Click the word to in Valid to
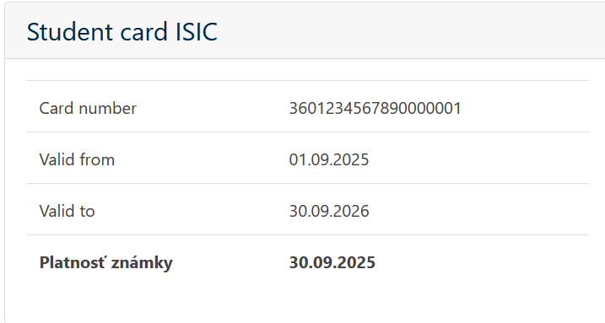 pos(88,212)
